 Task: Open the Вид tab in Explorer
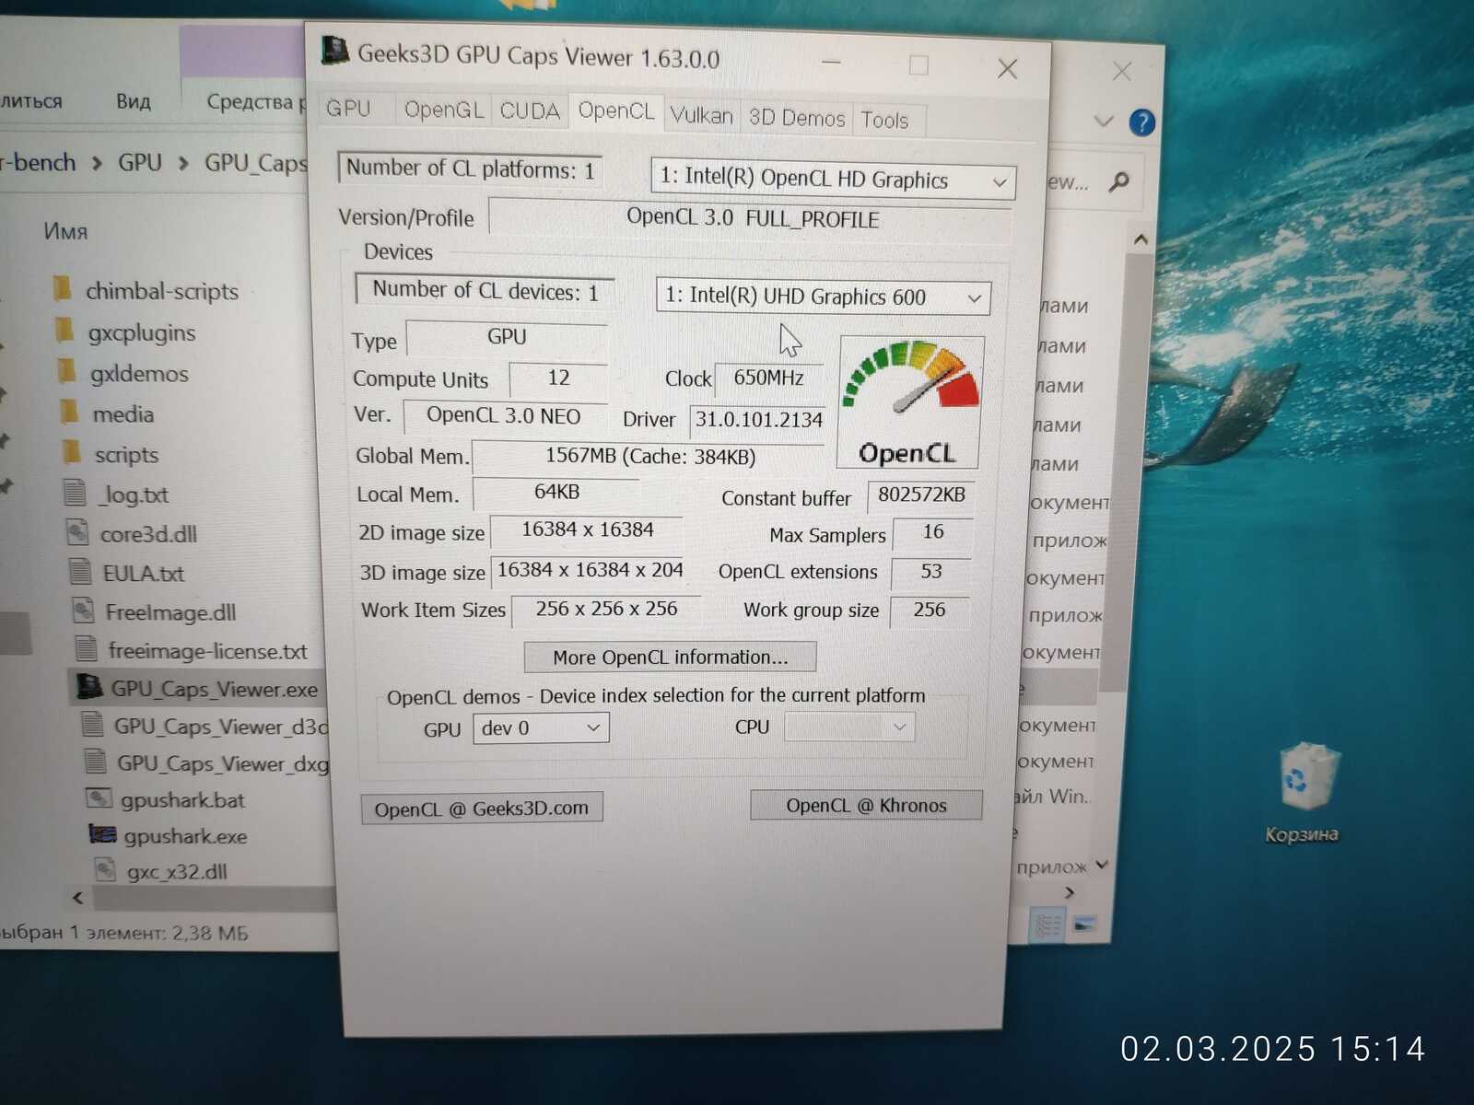(x=133, y=101)
